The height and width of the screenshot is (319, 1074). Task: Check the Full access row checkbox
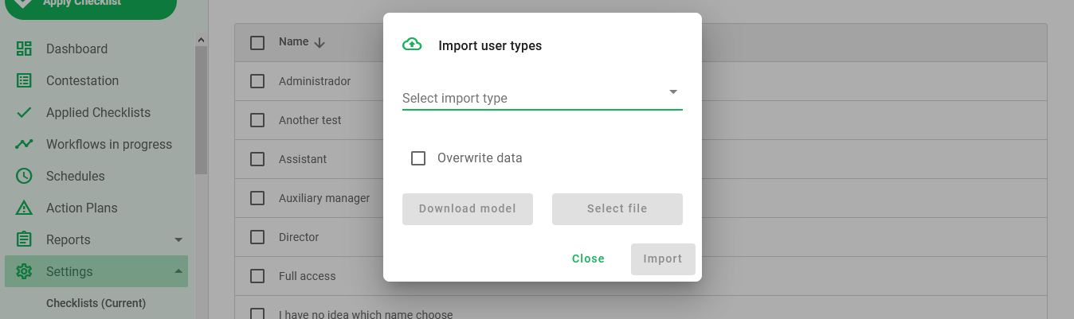tap(257, 276)
